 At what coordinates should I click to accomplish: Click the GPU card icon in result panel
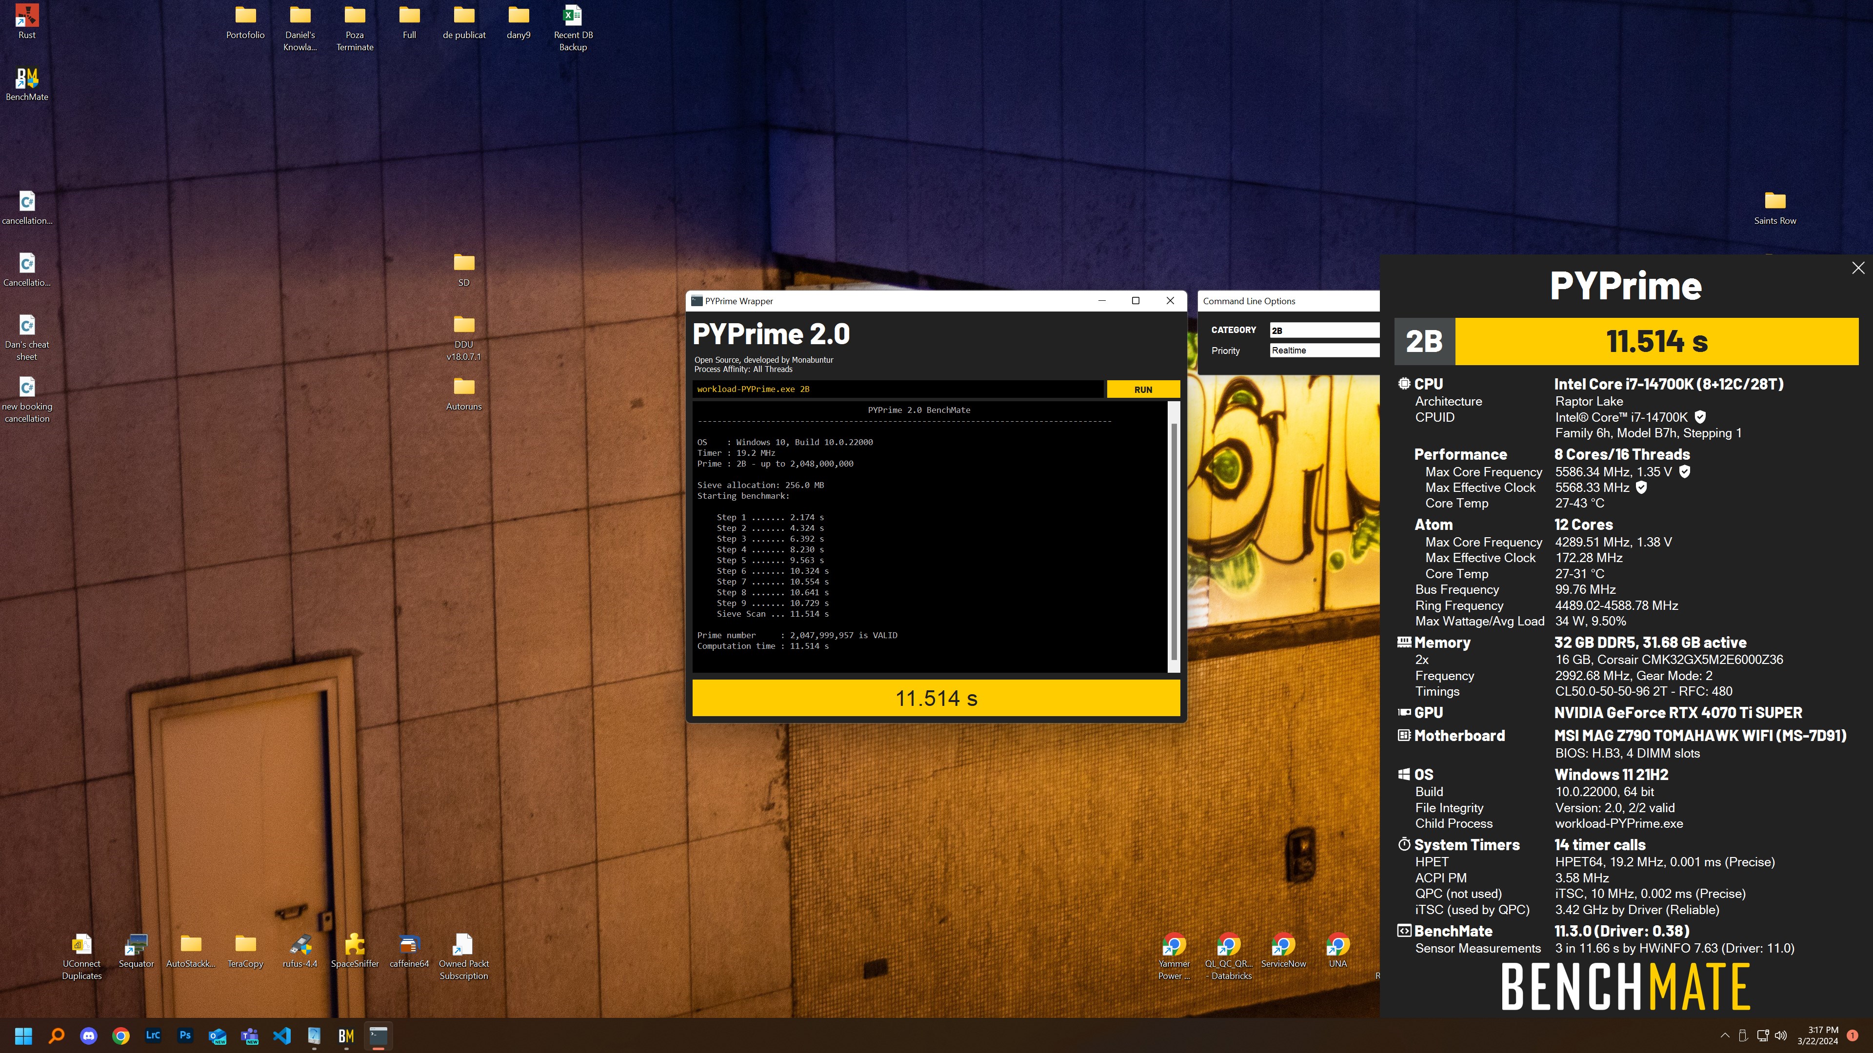pyautogui.click(x=1404, y=712)
